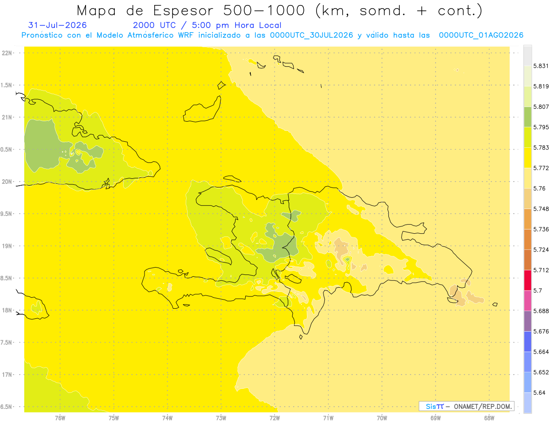Click the blue legend swatch between 5.664 and 5.676

click(x=527, y=341)
